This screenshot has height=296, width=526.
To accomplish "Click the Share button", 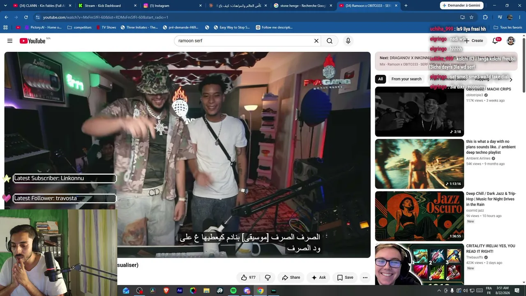I will (291, 277).
